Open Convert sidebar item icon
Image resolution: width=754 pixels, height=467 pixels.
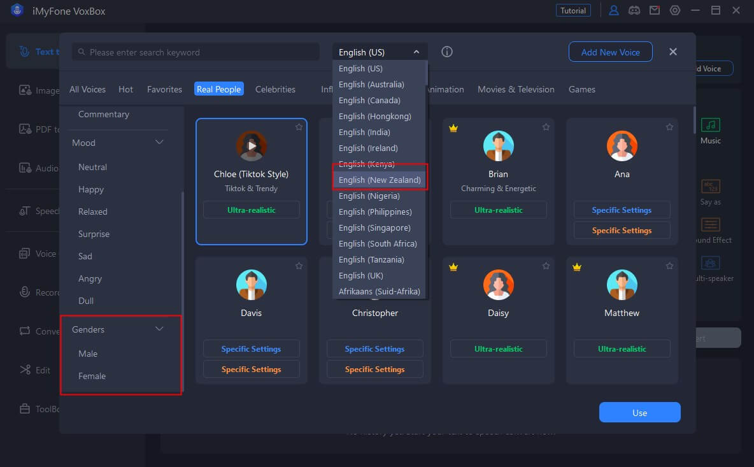click(x=25, y=331)
